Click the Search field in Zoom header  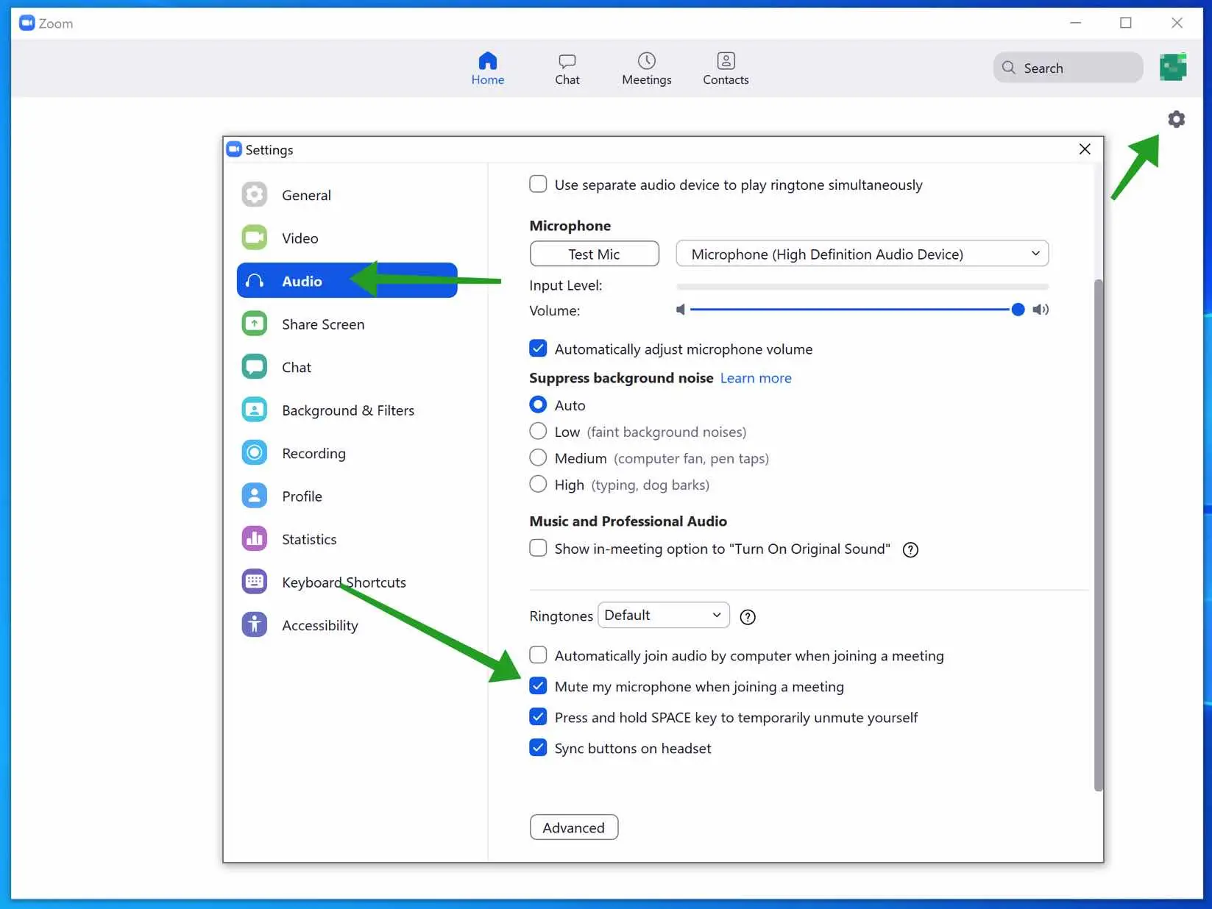[1068, 68]
